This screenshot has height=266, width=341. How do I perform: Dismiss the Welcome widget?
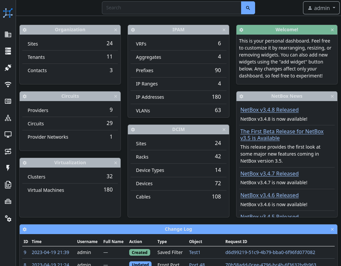pos(332,30)
